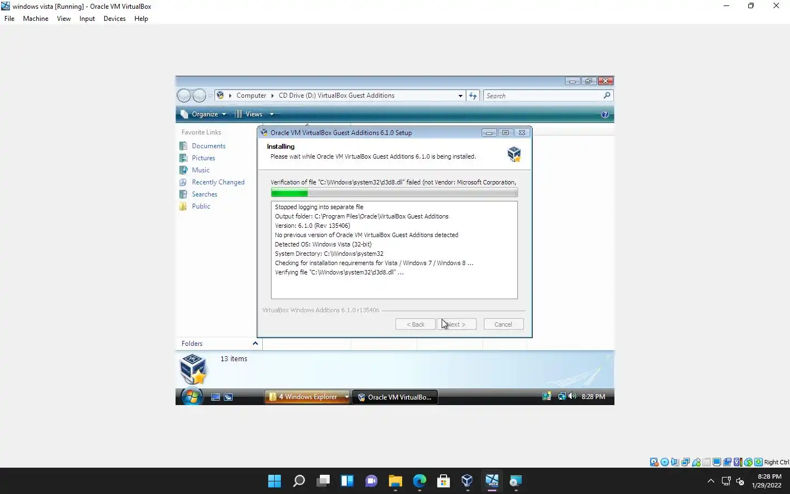The width and height of the screenshot is (790, 494).
Task: Open Microsoft Edge from host taskbar
Action: pos(419,481)
